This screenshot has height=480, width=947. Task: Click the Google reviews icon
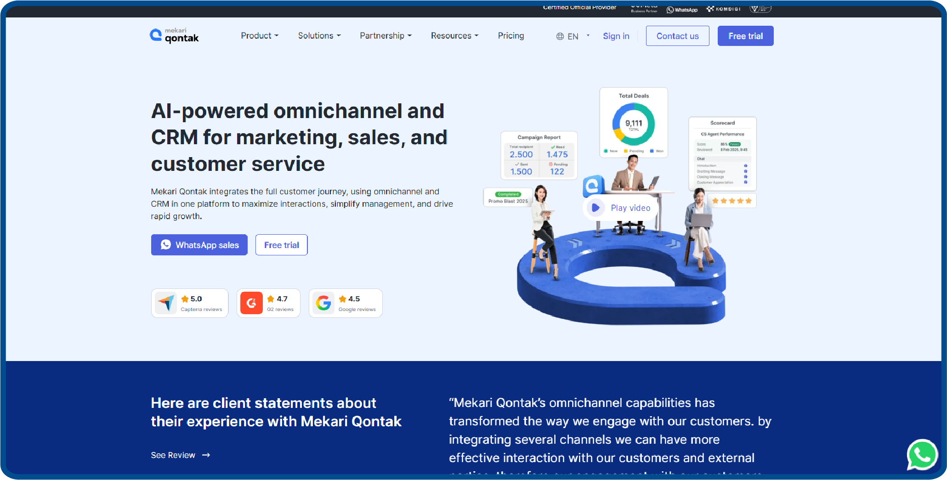[x=323, y=303]
